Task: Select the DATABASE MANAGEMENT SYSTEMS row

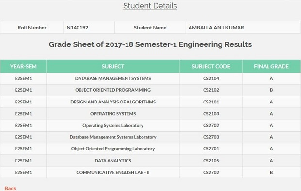Action: pos(150,78)
